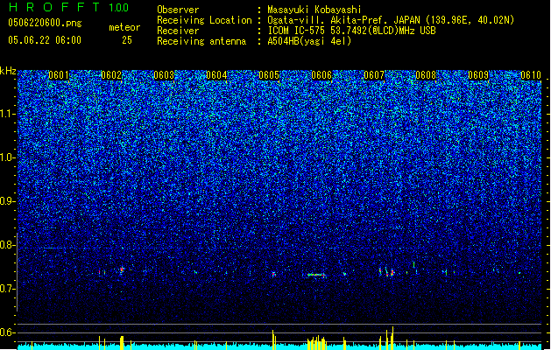
Task: Click the observer name Masayuki Kobayashi
Action: [314, 10]
